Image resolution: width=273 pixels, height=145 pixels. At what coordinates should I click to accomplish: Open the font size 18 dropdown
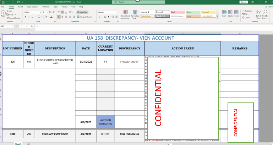(47, 12)
